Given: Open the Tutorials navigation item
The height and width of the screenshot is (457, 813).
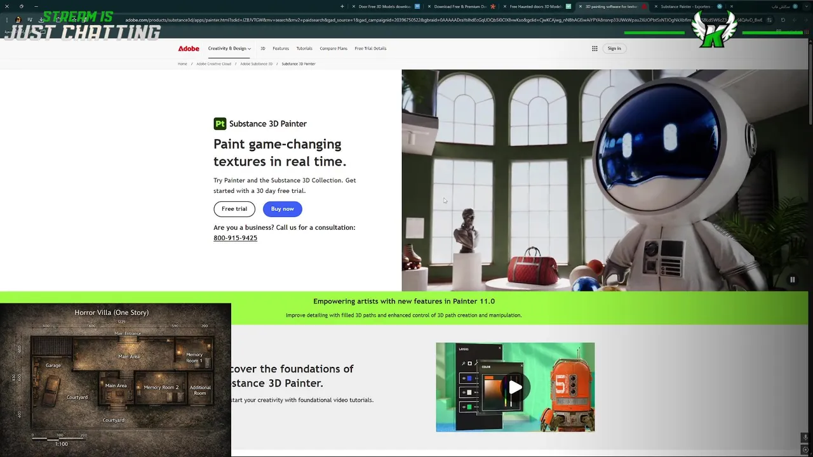Looking at the screenshot, I should point(304,48).
